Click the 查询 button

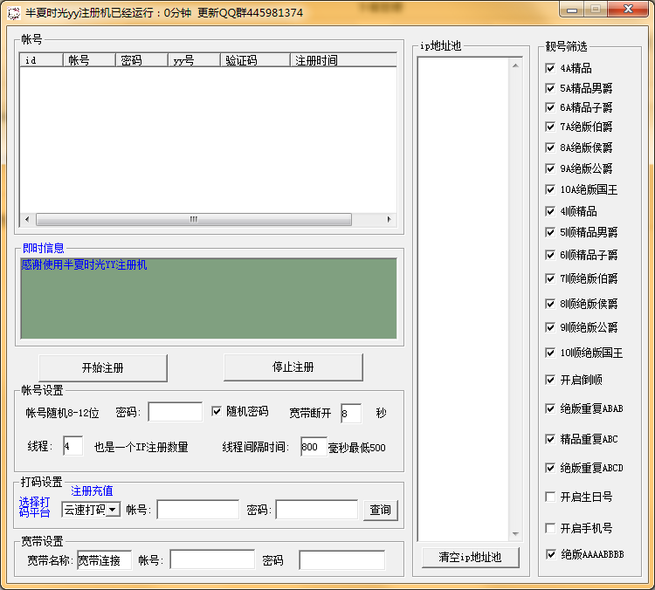(x=380, y=510)
